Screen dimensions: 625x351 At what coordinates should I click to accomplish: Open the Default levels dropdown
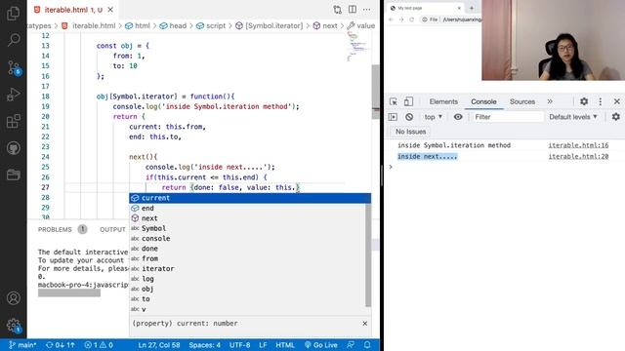click(573, 117)
